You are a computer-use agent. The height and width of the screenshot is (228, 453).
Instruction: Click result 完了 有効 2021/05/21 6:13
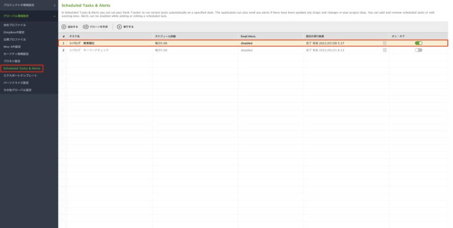coord(325,50)
